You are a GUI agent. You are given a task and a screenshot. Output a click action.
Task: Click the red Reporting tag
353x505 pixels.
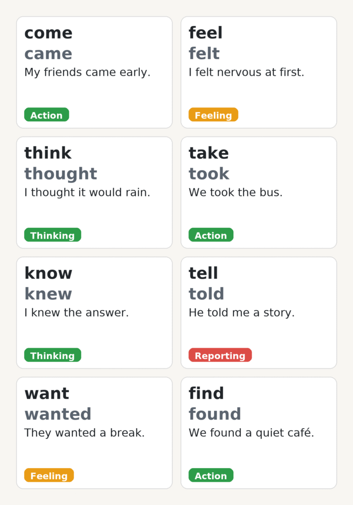coord(220,356)
